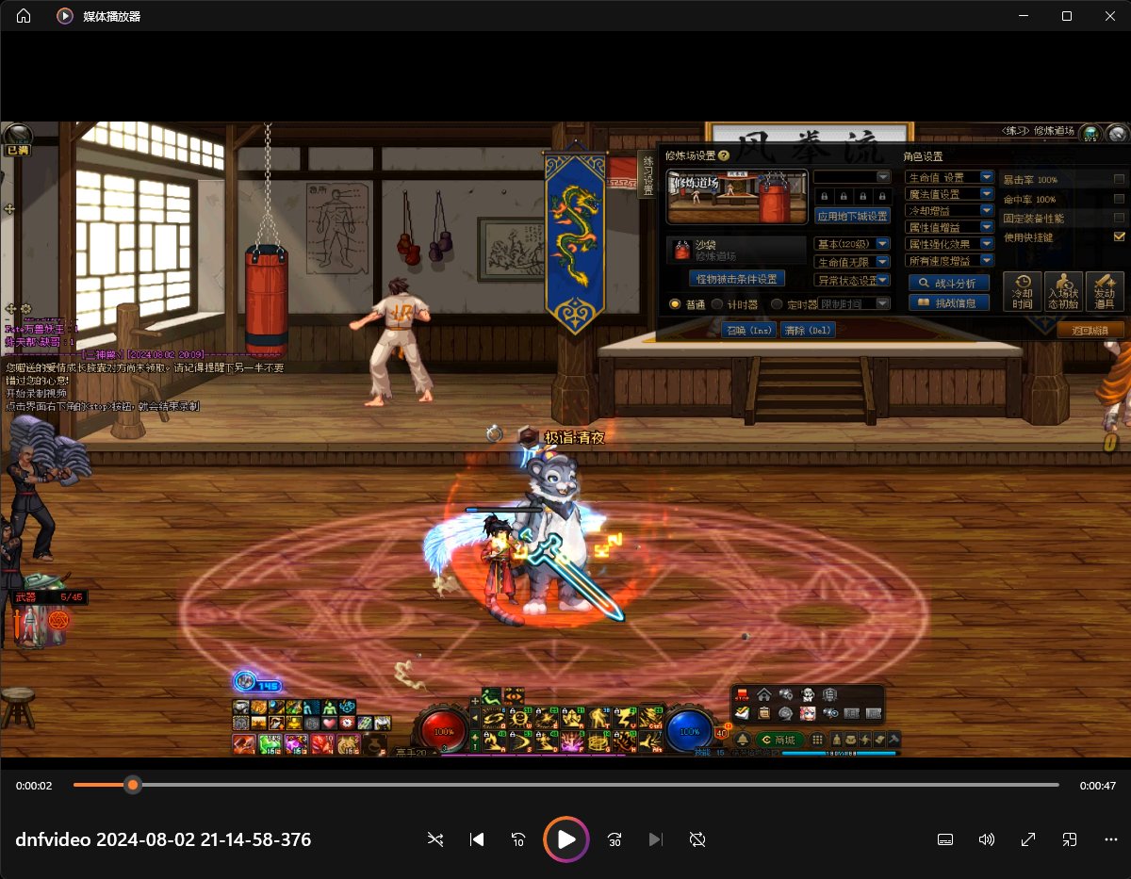Click the bell notification icon left of 商城

coord(742,740)
